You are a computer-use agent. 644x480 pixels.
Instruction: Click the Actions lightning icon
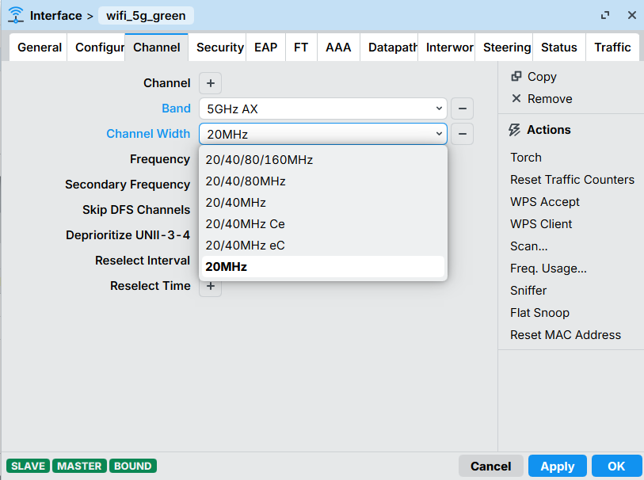[514, 130]
